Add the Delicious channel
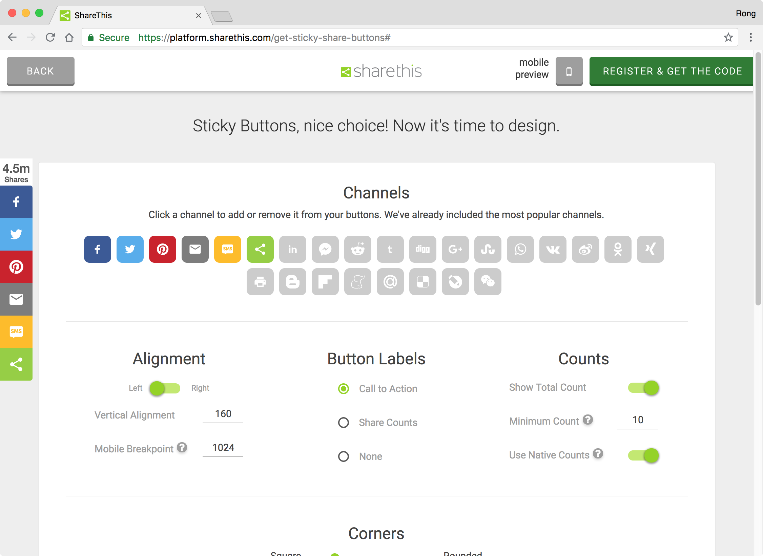Image resolution: width=763 pixels, height=556 pixels. [x=423, y=282]
